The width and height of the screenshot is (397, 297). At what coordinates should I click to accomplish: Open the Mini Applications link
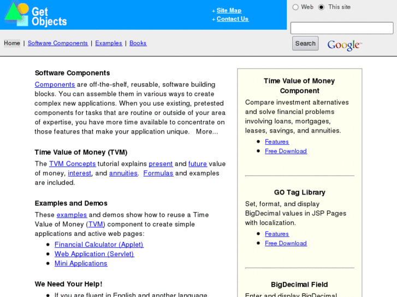pyautogui.click(x=81, y=263)
